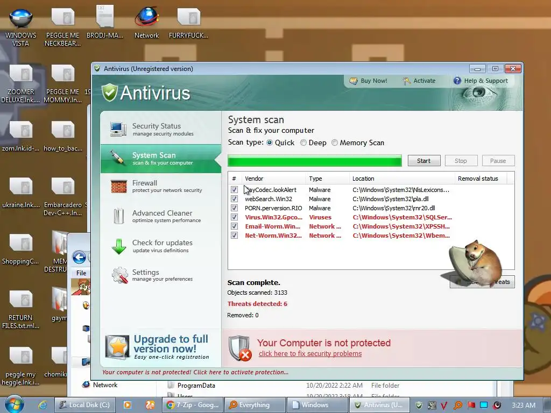
Task: Switch to Local Disk (C:) taskbar button
Action: pyautogui.click(x=84, y=405)
